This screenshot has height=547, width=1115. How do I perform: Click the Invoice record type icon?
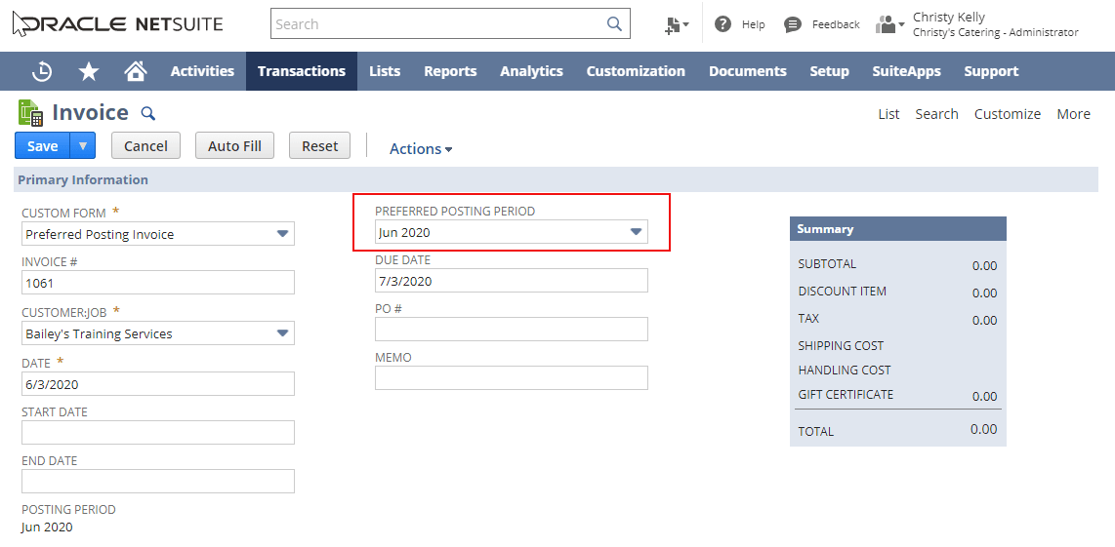click(x=30, y=114)
